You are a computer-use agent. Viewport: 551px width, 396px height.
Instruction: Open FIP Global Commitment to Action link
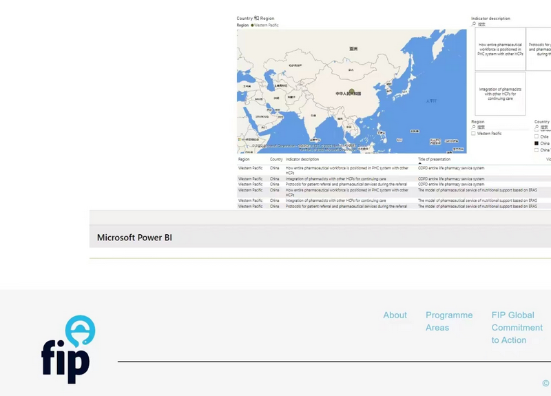click(x=517, y=328)
